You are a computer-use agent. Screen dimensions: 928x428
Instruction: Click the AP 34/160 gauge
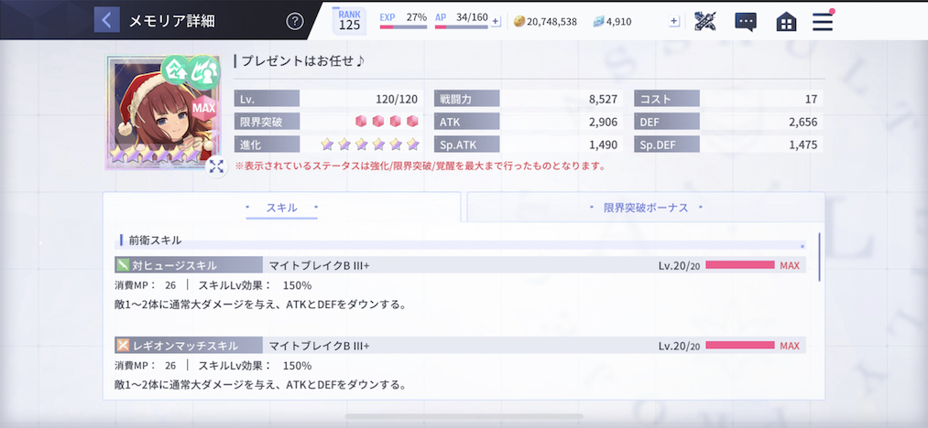pyautogui.click(x=462, y=21)
